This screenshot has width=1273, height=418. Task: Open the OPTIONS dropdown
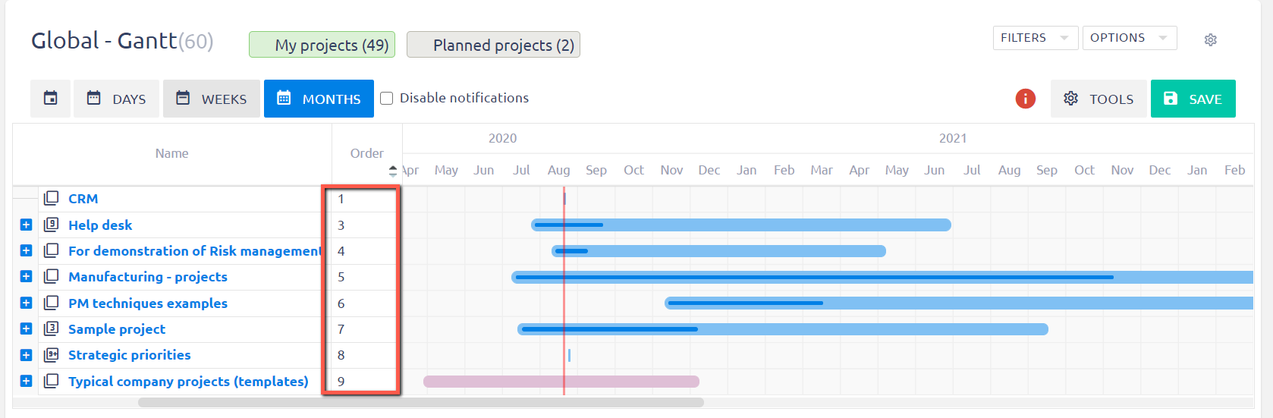pyautogui.click(x=1129, y=38)
